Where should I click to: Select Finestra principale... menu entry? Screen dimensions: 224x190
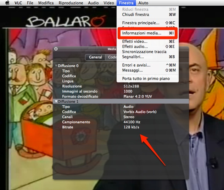tap(147, 23)
